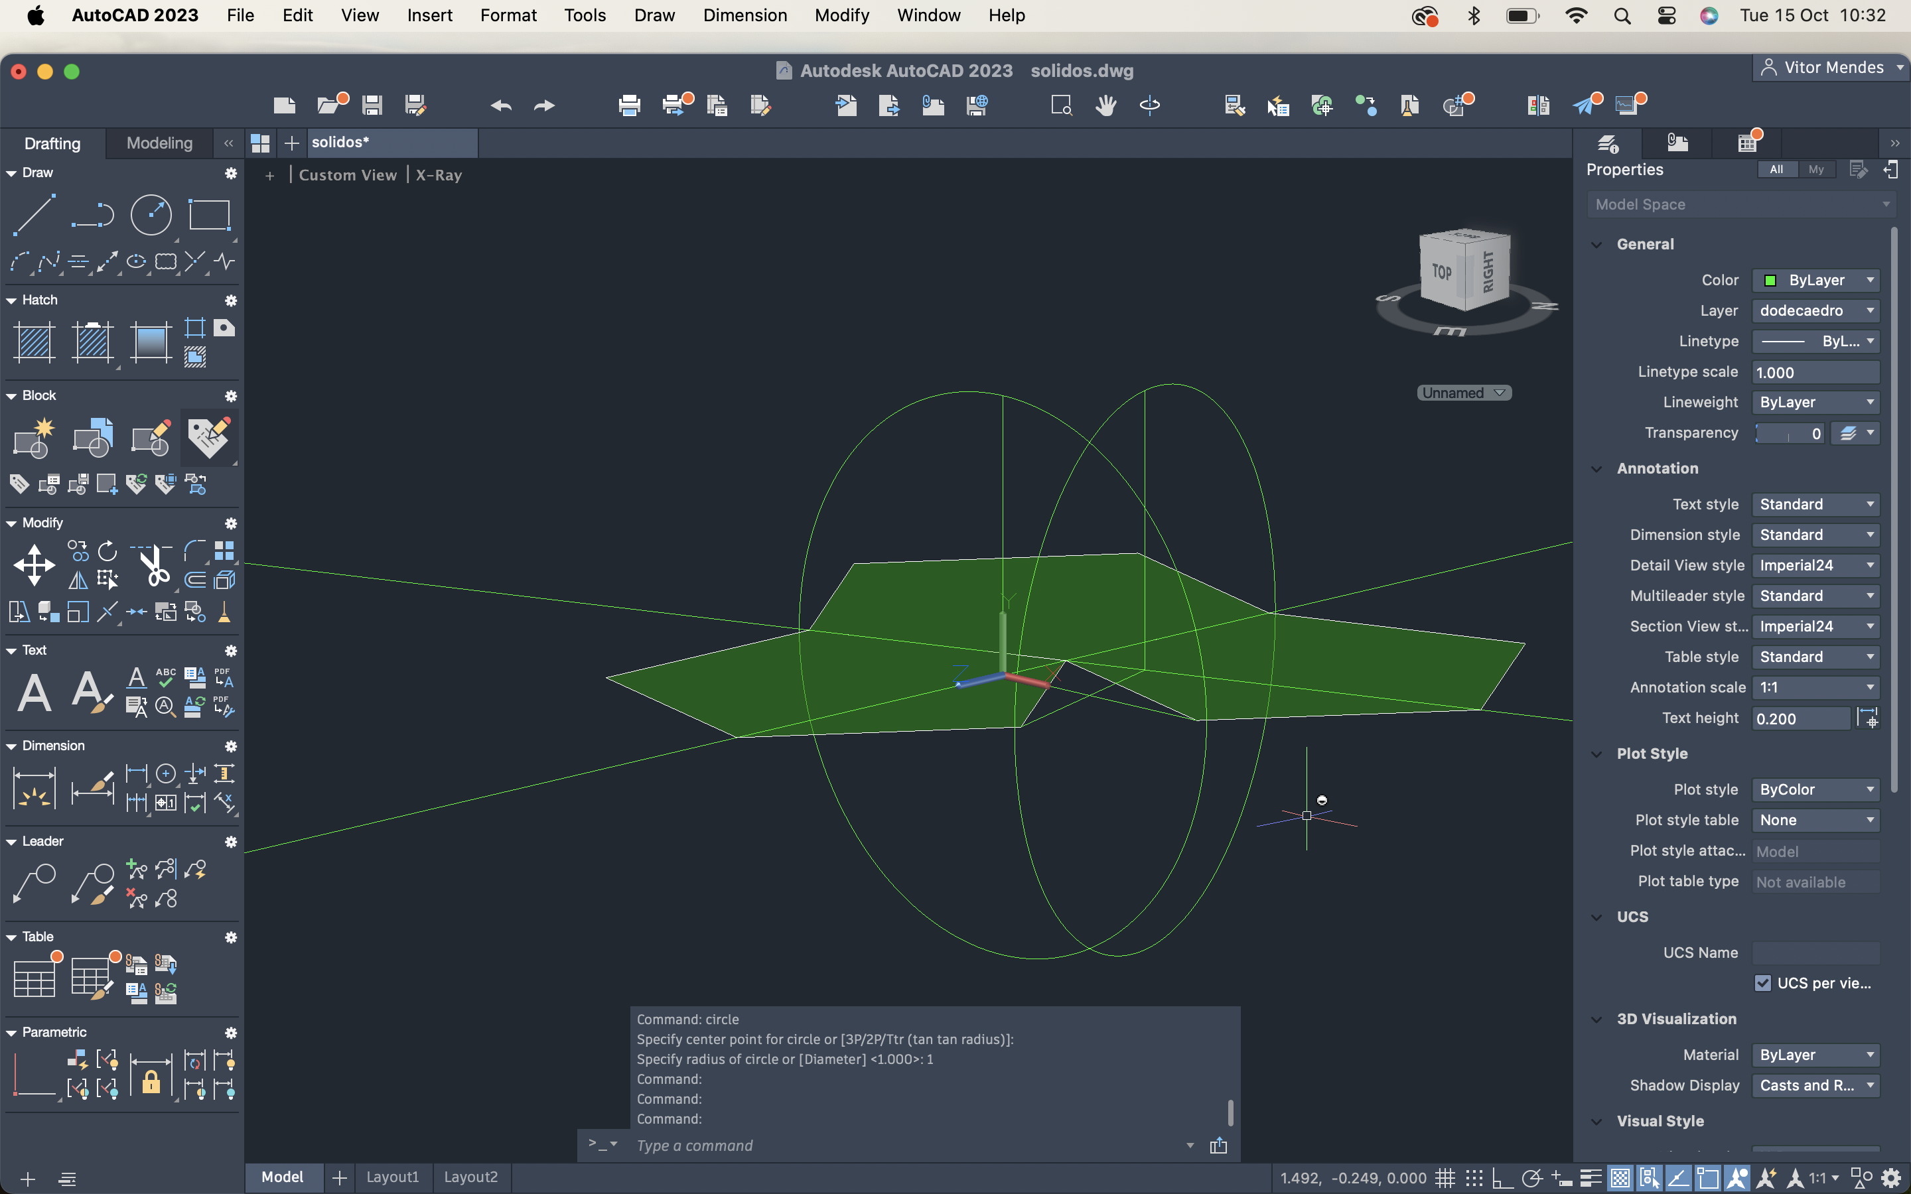Insert a Table from the Table panel
The width and height of the screenshot is (1911, 1194).
click(x=34, y=979)
